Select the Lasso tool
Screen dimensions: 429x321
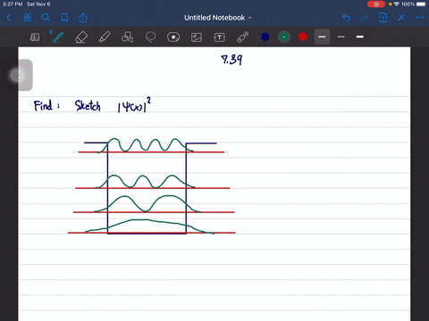click(150, 37)
